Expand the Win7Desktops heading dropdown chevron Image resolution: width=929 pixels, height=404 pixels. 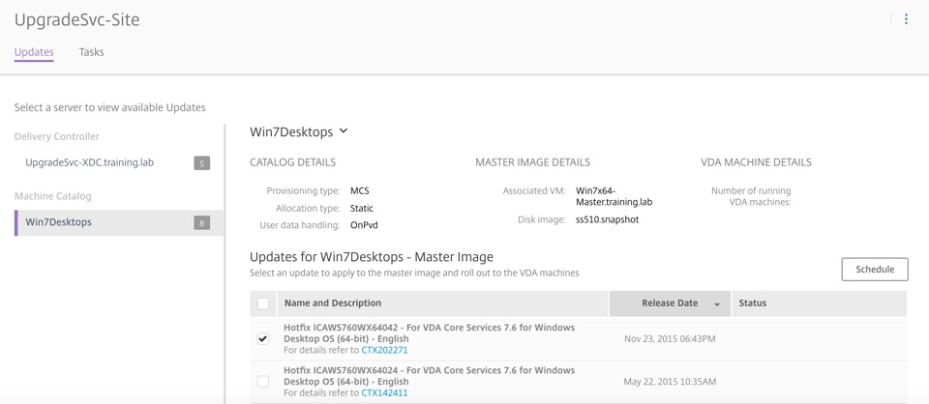point(344,131)
